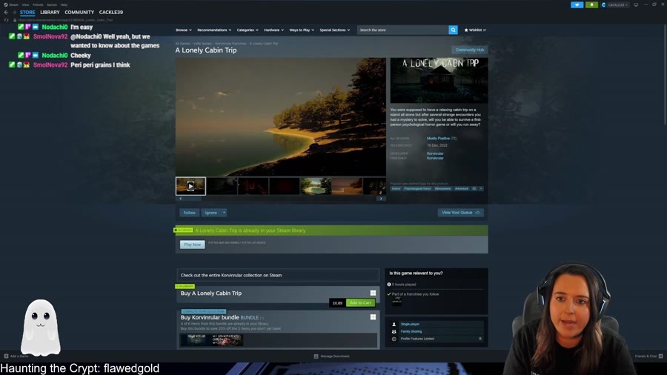The height and width of the screenshot is (375, 667).
Task: Open View Your Queue
Action: (x=461, y=213)
